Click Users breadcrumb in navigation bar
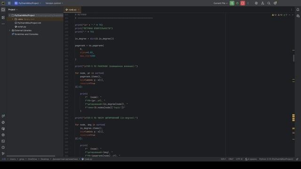301x169 pixels. tap(13, 159)
